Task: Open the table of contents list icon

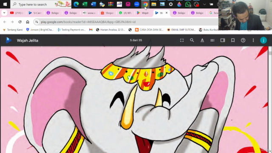Action: 212,40
